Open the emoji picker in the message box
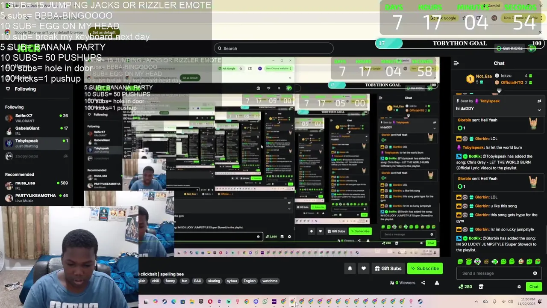 tap(535, 273)
